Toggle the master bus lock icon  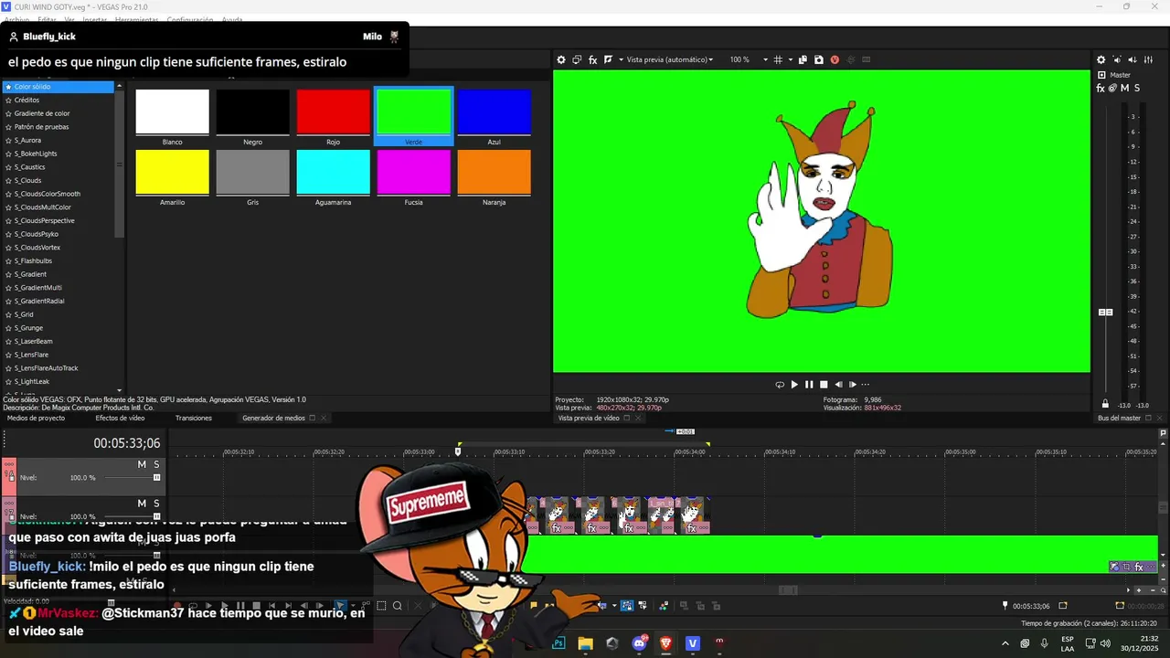(x=1105, y=404)
